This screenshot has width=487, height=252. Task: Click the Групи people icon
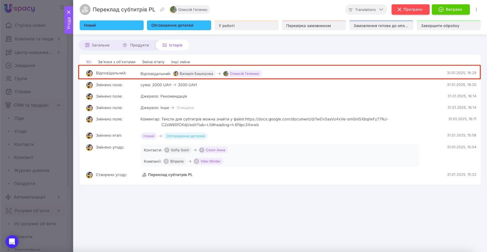[9, 79]
